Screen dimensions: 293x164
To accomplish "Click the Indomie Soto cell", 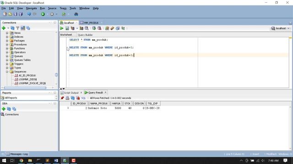I will pos(98,108).
